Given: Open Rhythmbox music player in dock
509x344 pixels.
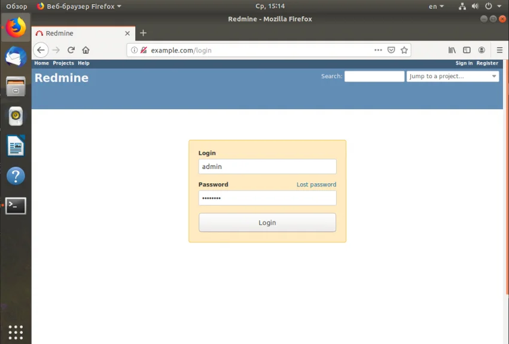Looking at the screenshot, I should click(x=16, y=116).
